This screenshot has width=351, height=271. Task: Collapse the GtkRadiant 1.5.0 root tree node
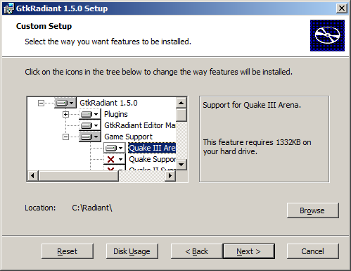tap(41, 103)
